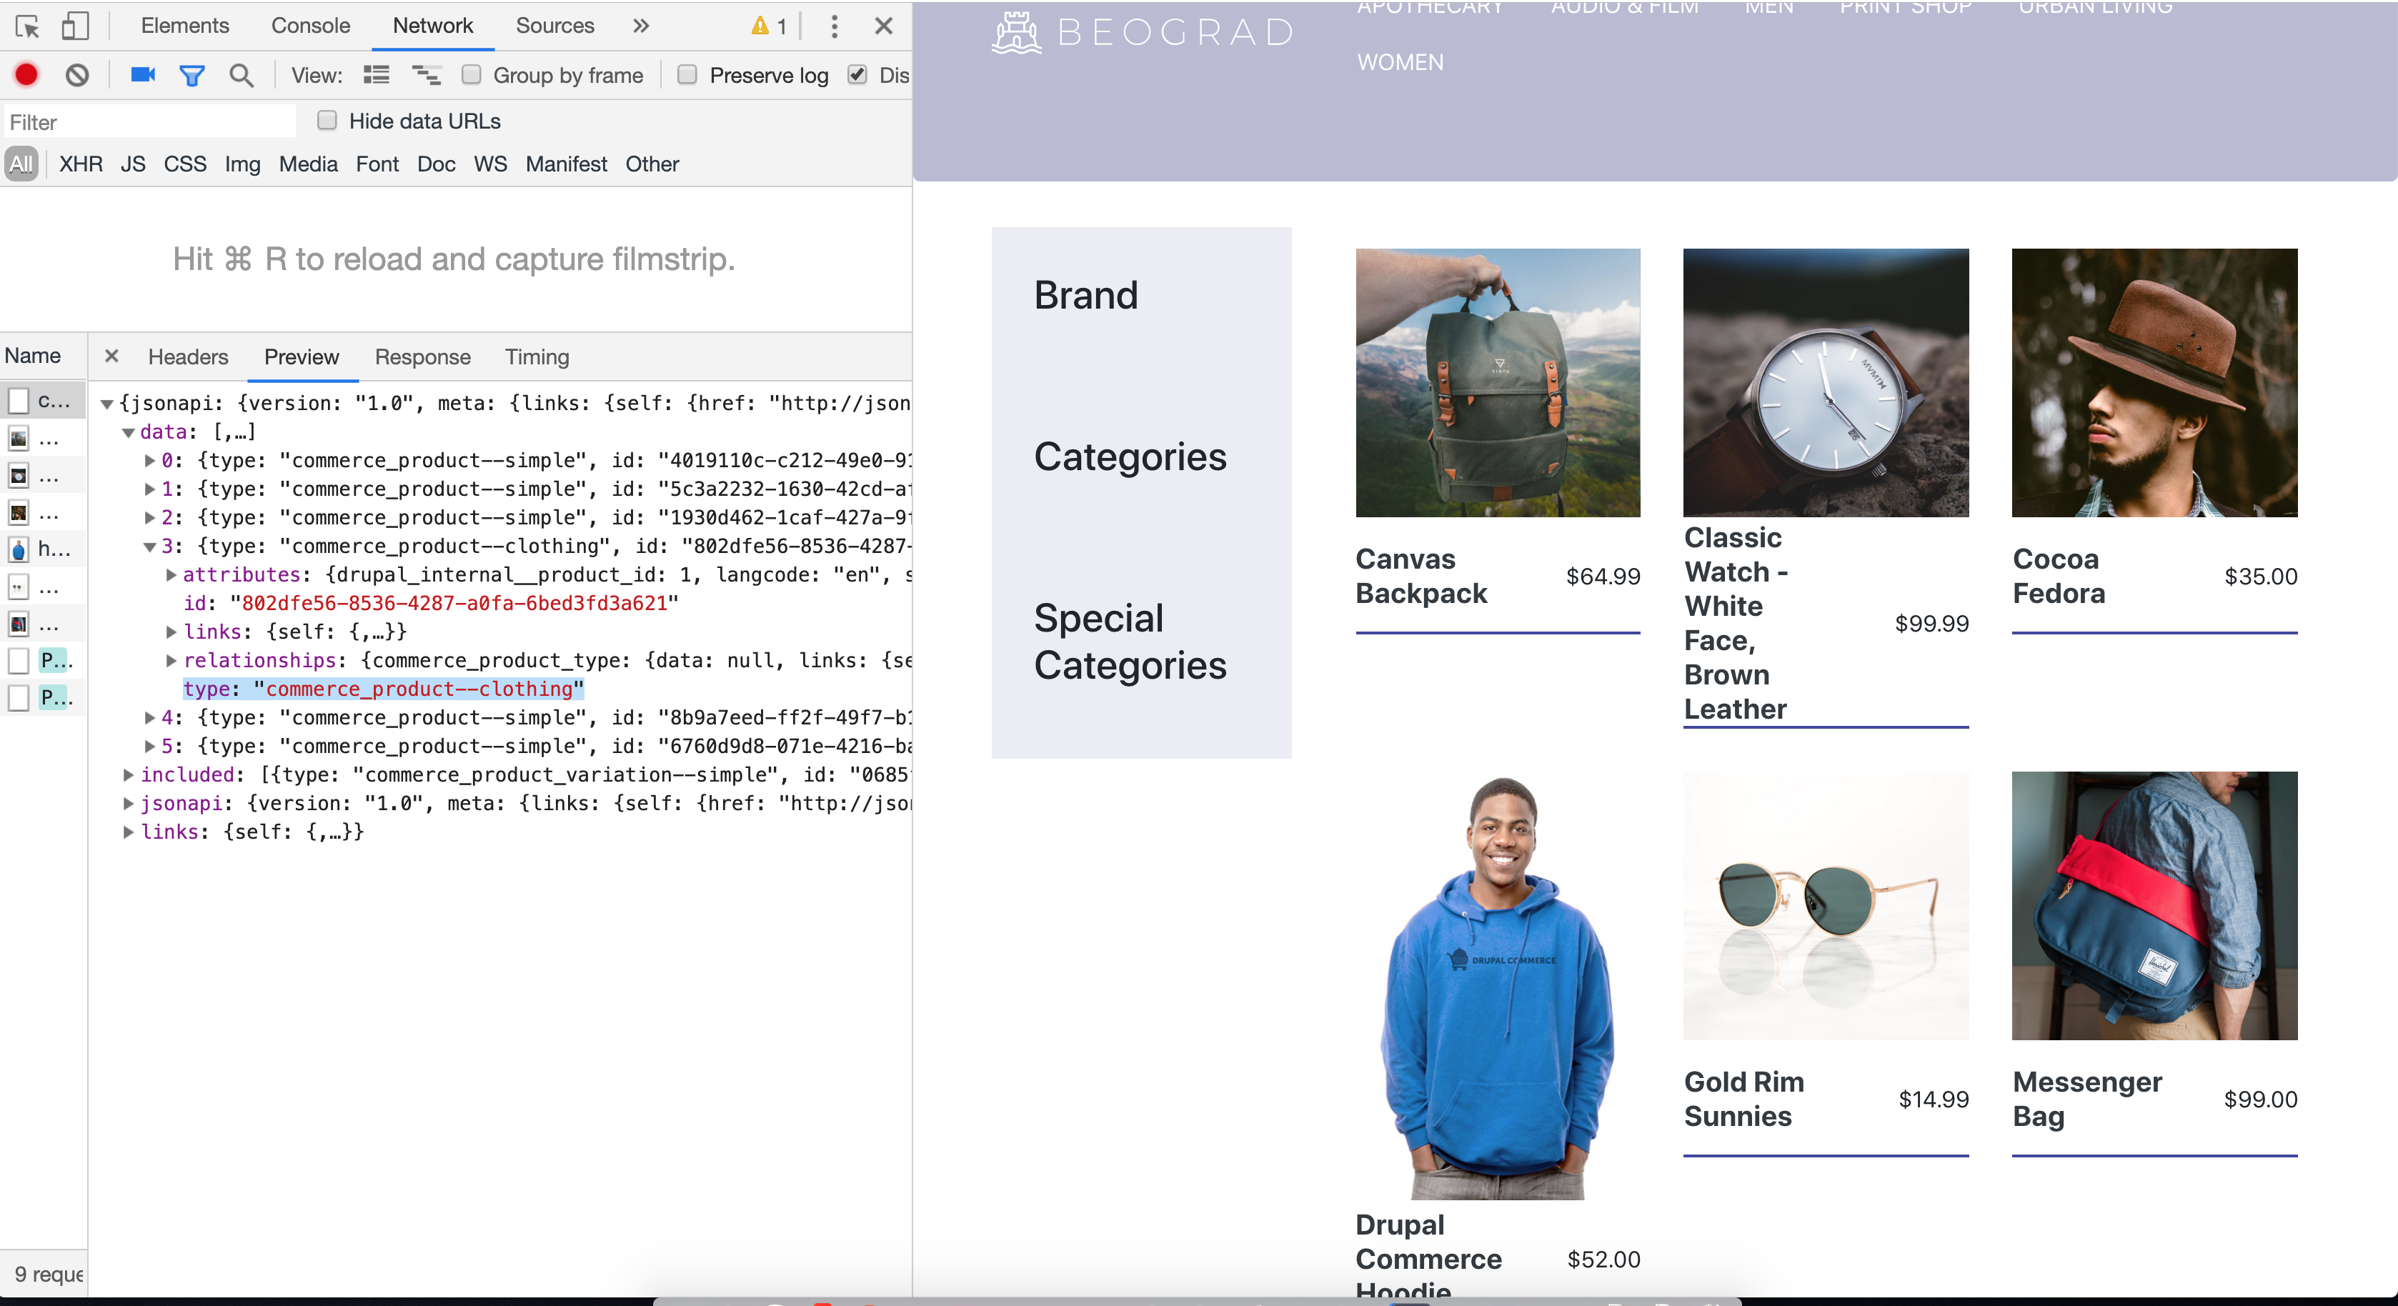Check Hide data URLs

click(x=327, y=120)
